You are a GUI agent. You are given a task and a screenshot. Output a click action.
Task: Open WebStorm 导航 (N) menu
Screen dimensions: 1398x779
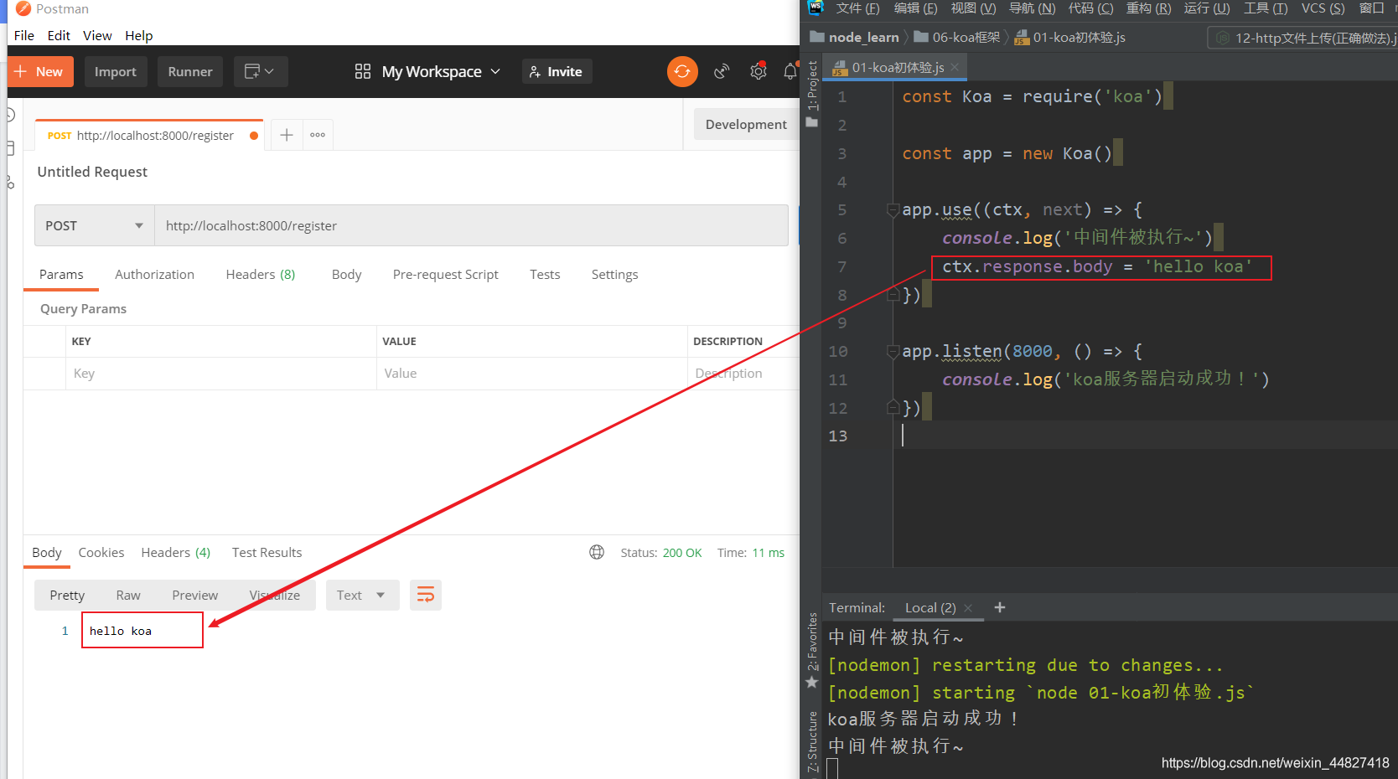(1032, 8)
